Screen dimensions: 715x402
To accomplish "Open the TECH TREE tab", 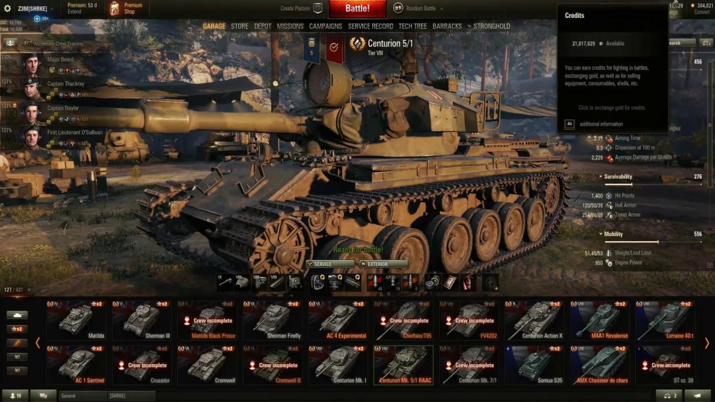I will [412, 26].
